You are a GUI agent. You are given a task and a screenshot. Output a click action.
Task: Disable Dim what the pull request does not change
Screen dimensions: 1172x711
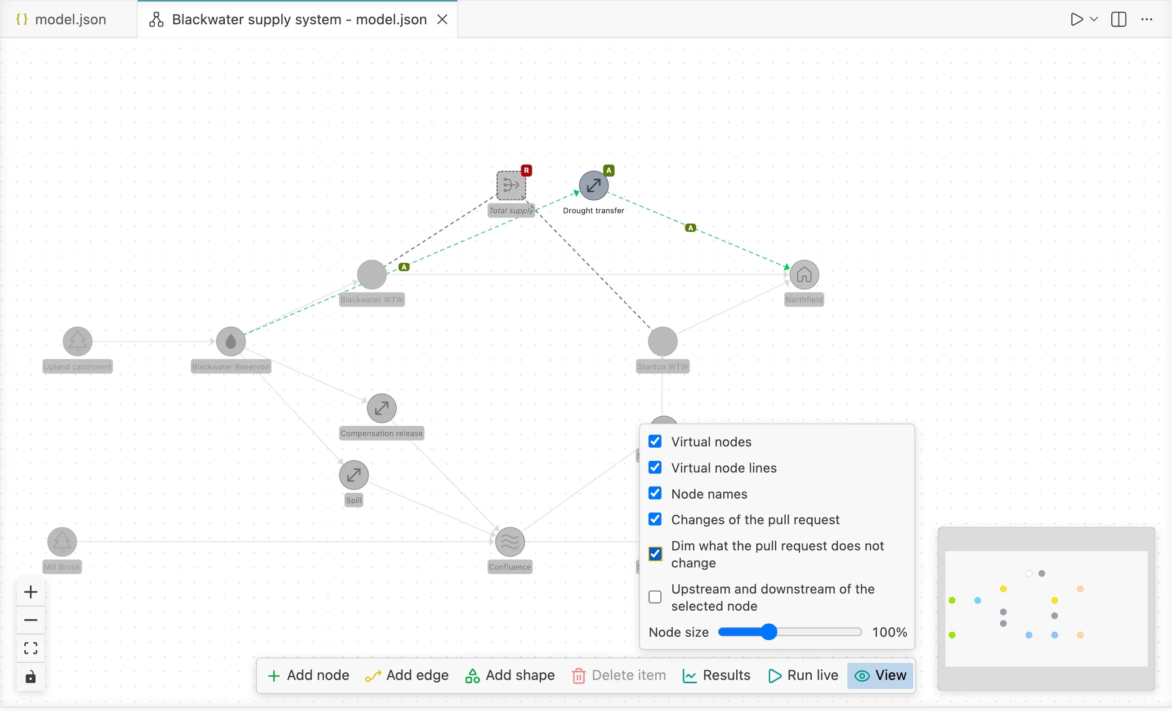point(655,554)
